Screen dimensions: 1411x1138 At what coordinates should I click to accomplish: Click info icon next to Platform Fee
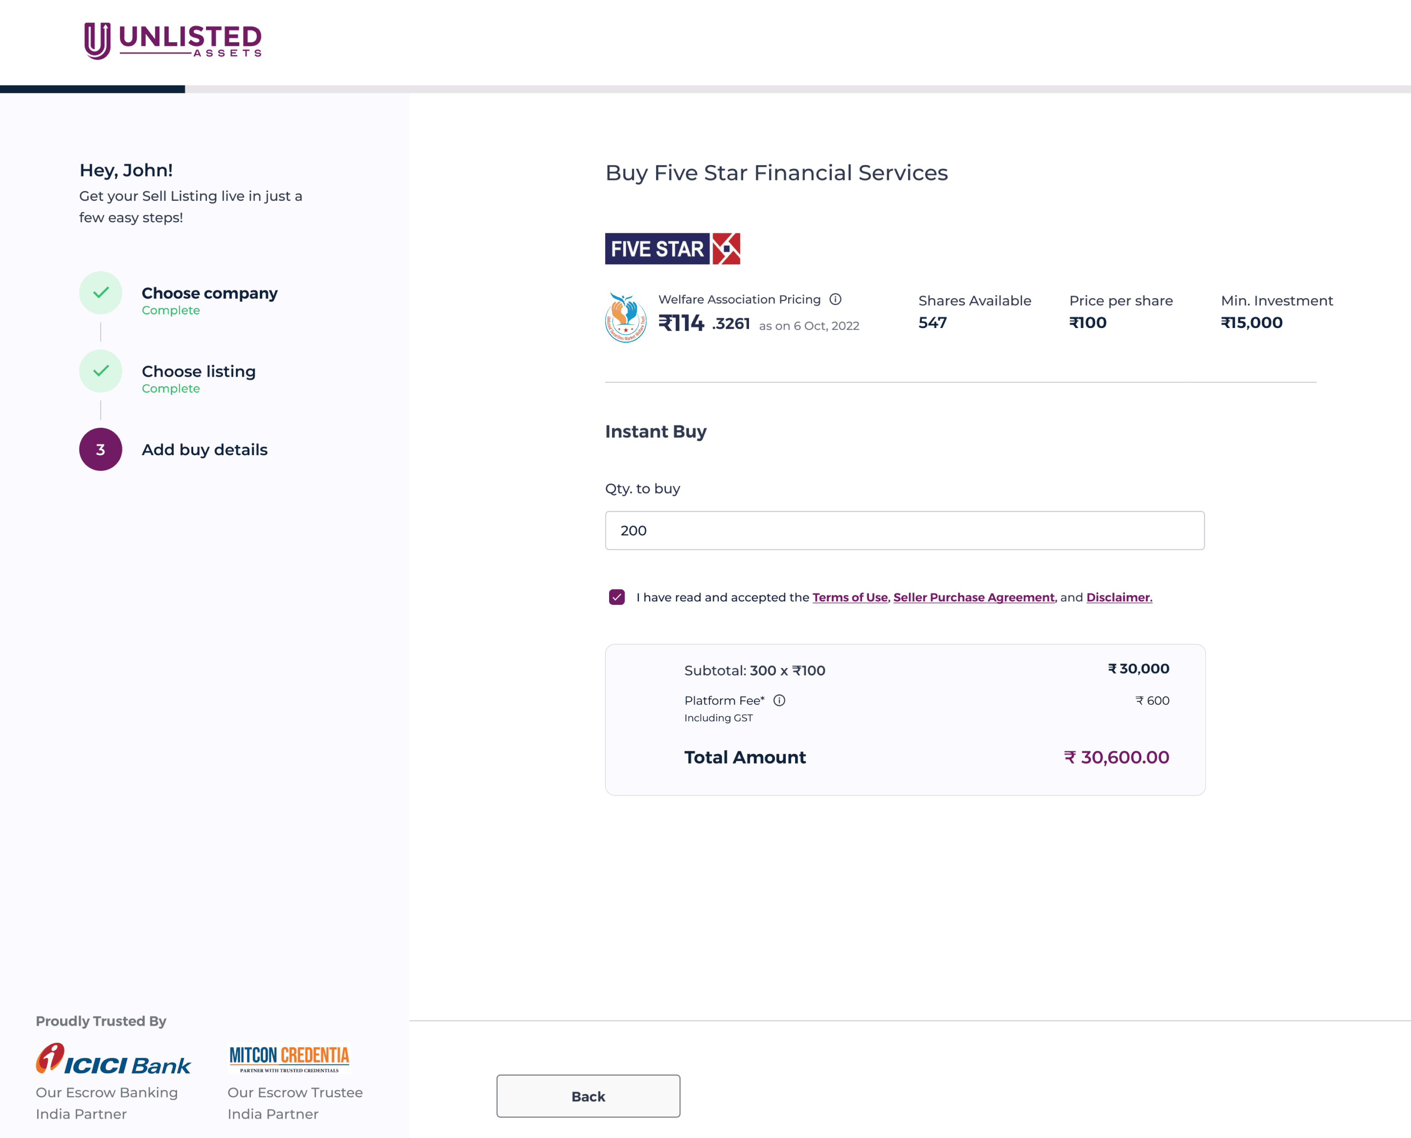pos(779,700)
